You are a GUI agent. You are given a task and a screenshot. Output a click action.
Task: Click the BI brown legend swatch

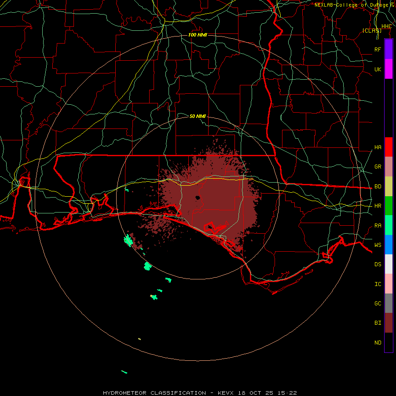click(x=389, y=323)
